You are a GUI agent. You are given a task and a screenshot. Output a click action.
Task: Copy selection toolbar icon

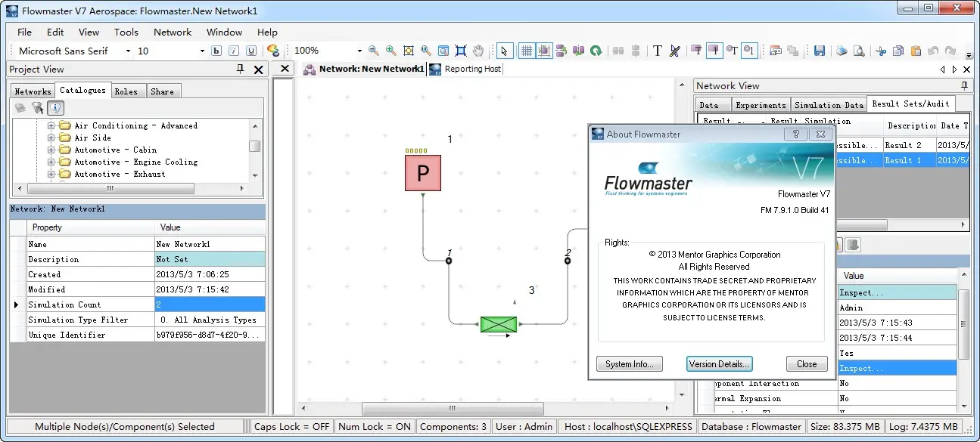(x=898, y=51)
